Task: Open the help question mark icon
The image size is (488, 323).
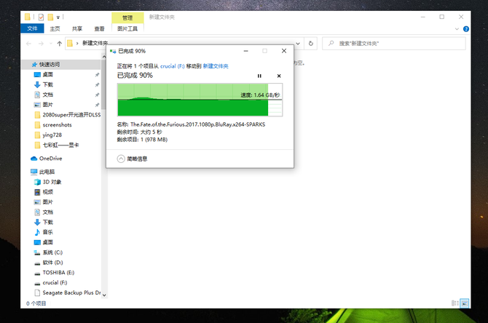Action: pos(466,29)
